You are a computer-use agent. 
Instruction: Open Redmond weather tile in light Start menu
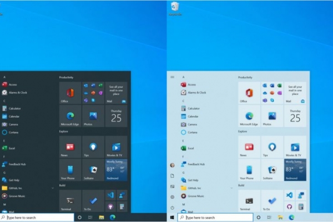(295, 170)
